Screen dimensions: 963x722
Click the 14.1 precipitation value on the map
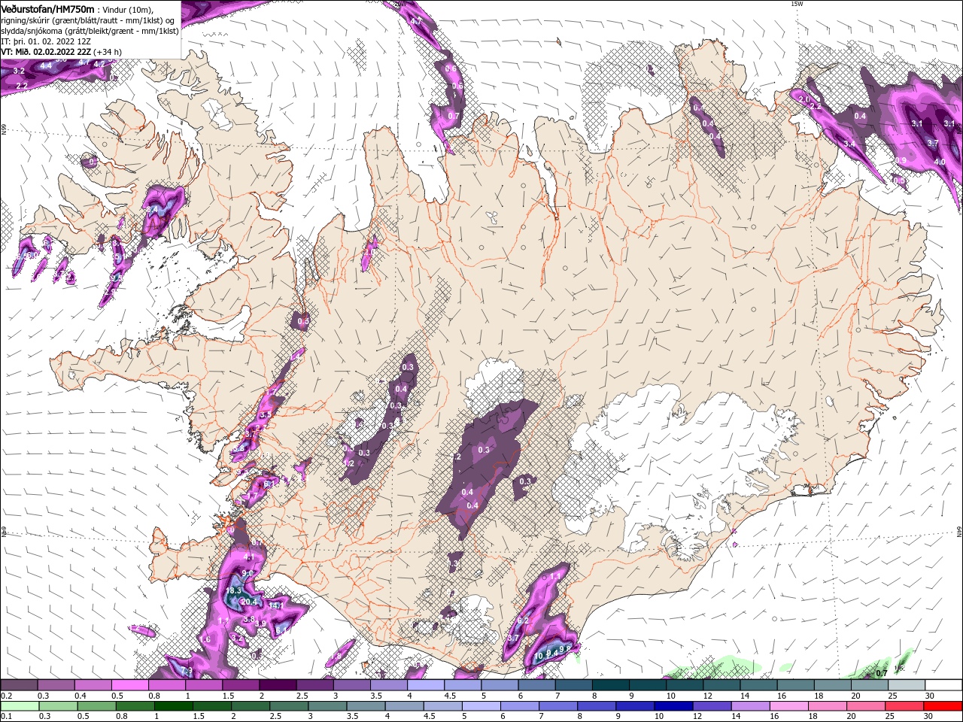click(275, 605)
